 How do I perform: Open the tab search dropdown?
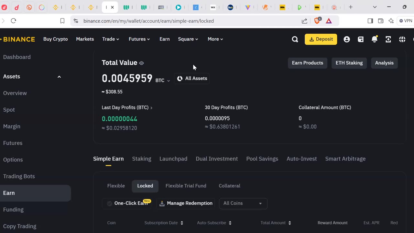[x=375, y=7]
